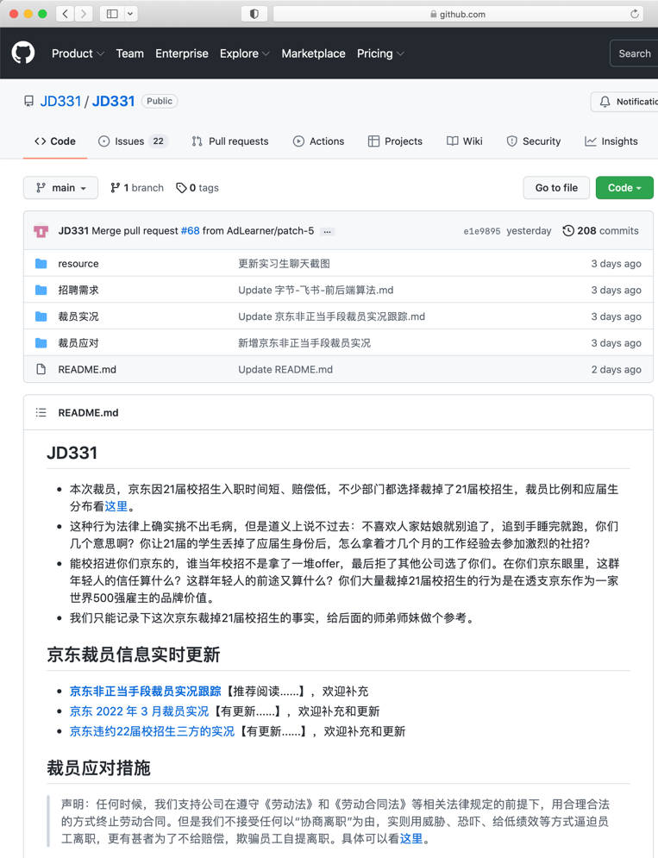The image size is (658, 858).
Task: Open 京东 2022 年 3 月裁员实况 link
Action: coord(139,711)
